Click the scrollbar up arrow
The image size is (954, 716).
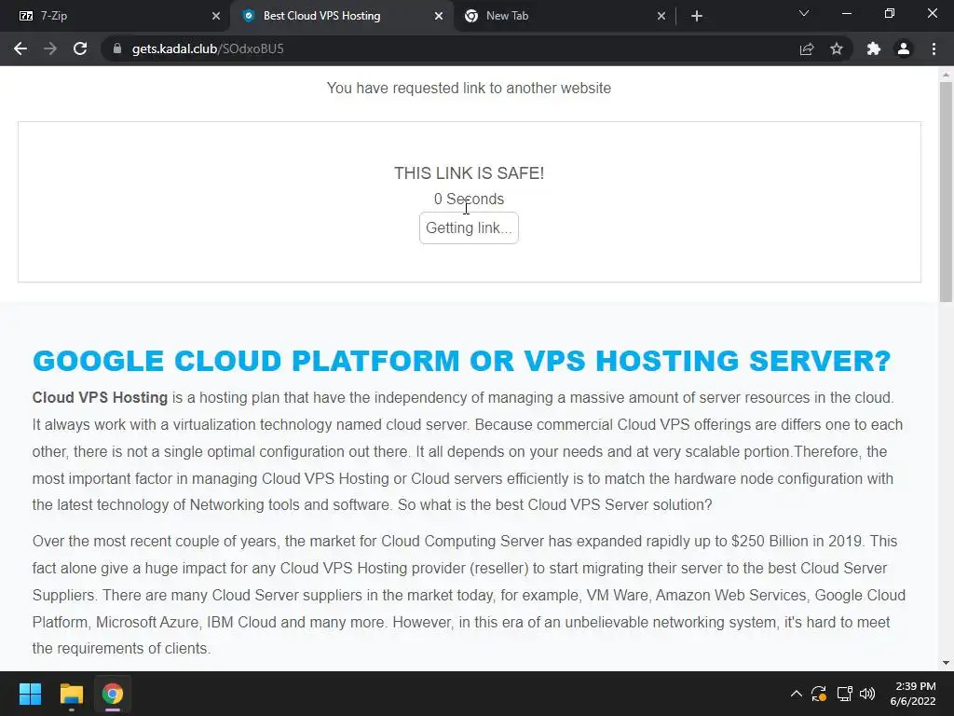(946, 75)
